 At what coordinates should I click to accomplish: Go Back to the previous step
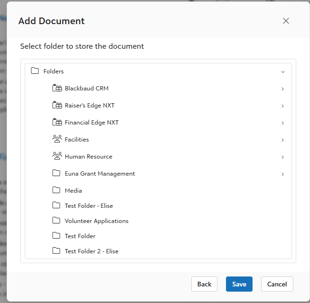pos(204,284)
